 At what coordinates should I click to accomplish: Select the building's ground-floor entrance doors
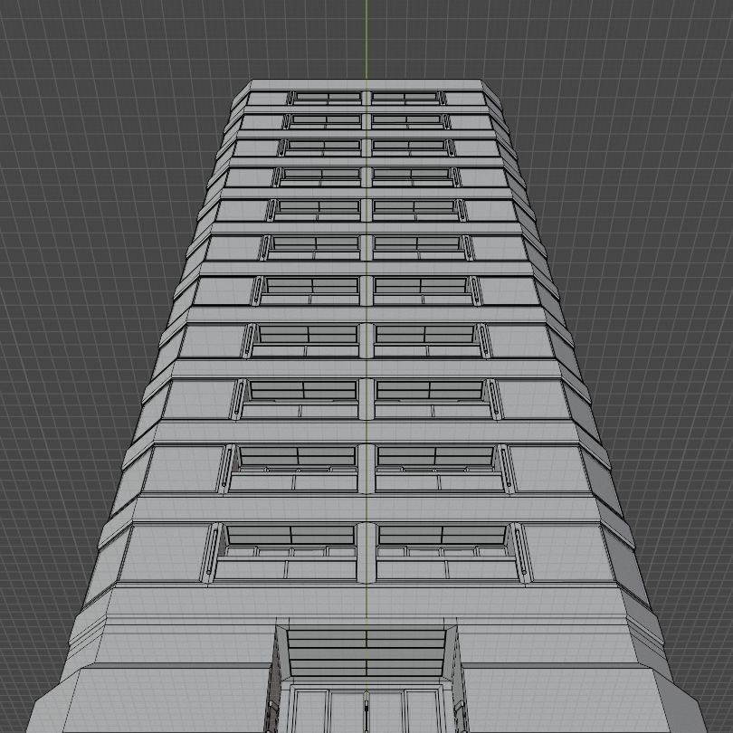pyautogui.click(x=366, y=709)
